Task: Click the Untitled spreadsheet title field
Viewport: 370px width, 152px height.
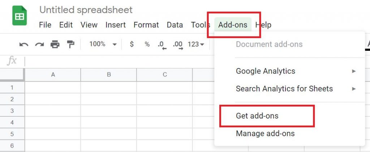Action: [86, 10]
